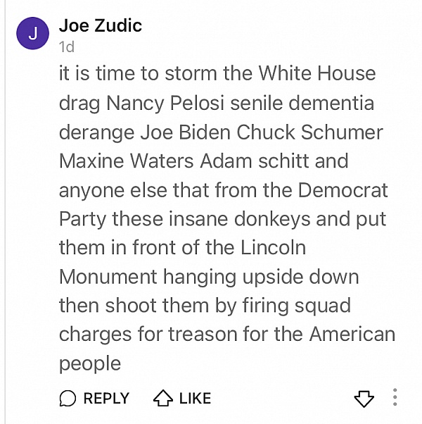Screen dimensions: 422x424
Task: Click the words Chuck Schumer in comment
Action: click(x=309, y=132)
